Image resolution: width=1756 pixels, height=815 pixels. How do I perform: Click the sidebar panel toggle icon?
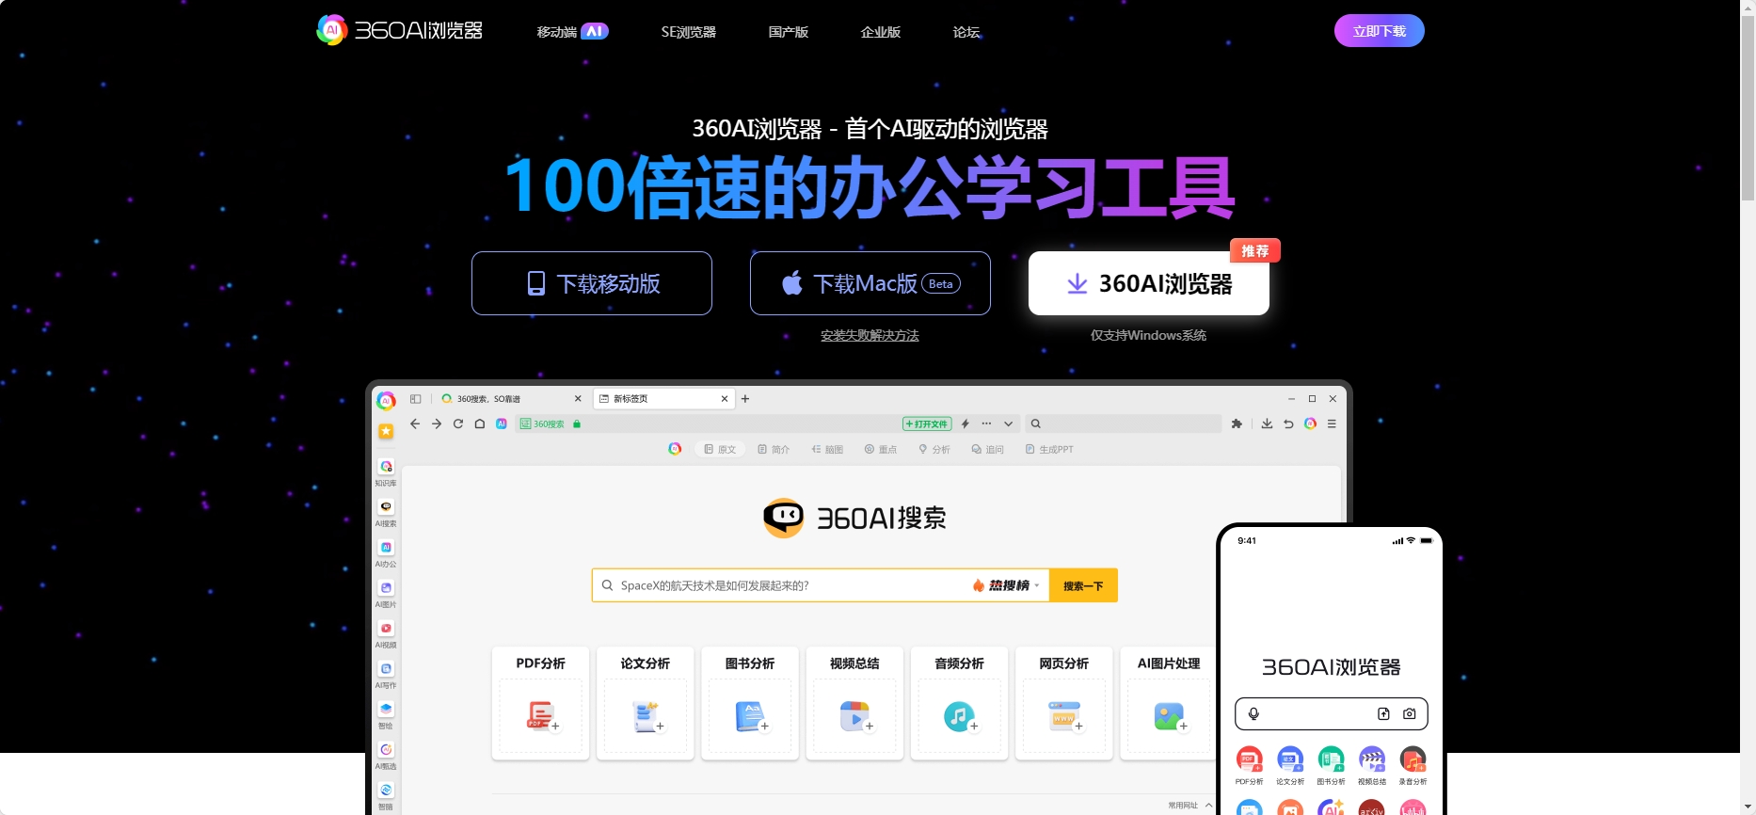pyautogui.click(x=415, y=399)
